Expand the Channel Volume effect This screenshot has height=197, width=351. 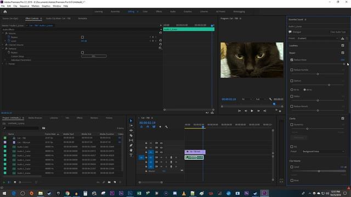coord(3,45)
